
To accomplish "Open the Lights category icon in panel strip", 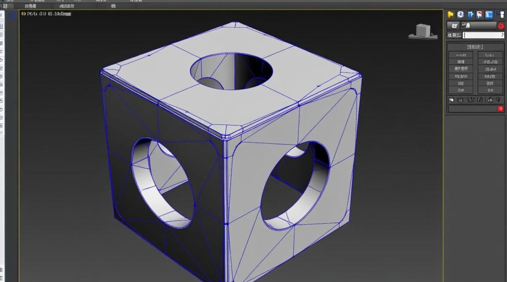I will 471,100.
